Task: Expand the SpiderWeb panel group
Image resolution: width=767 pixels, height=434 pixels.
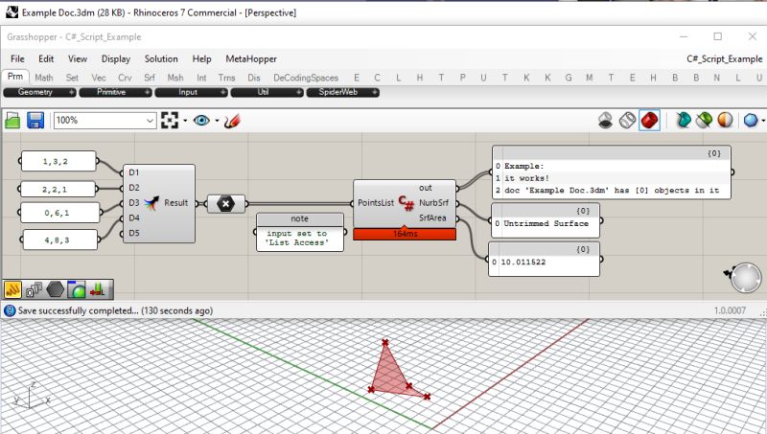Action: (x=343, y=92)
